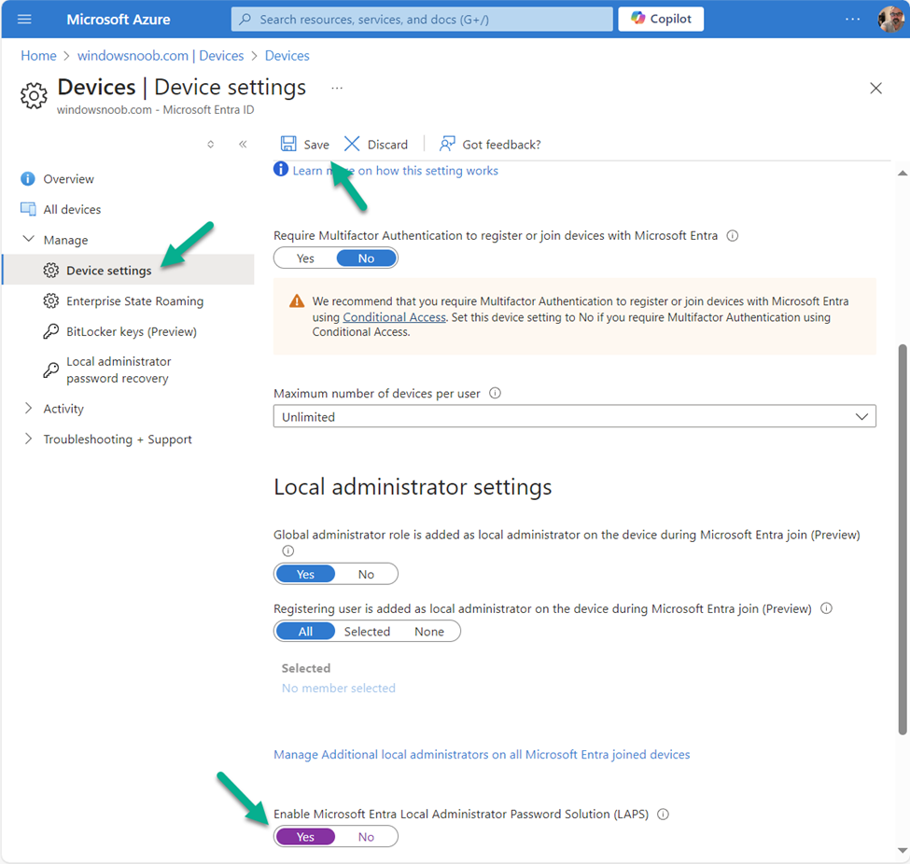Open the portal hamburger menu
Screen dimensions: 910x864
tap(24, 19)
